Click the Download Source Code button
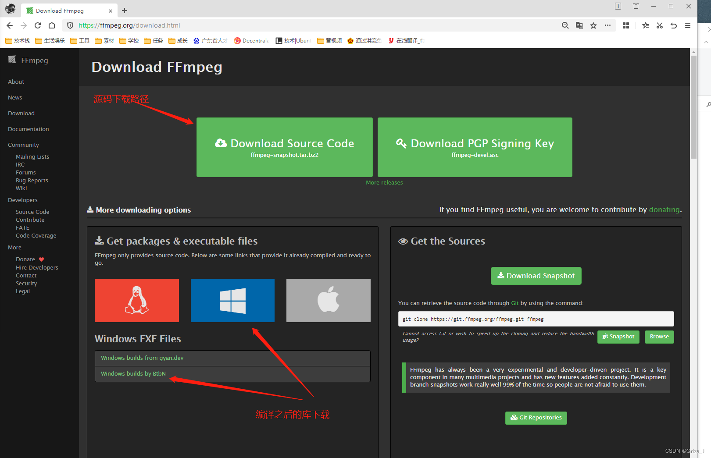 tap(285, 147)
